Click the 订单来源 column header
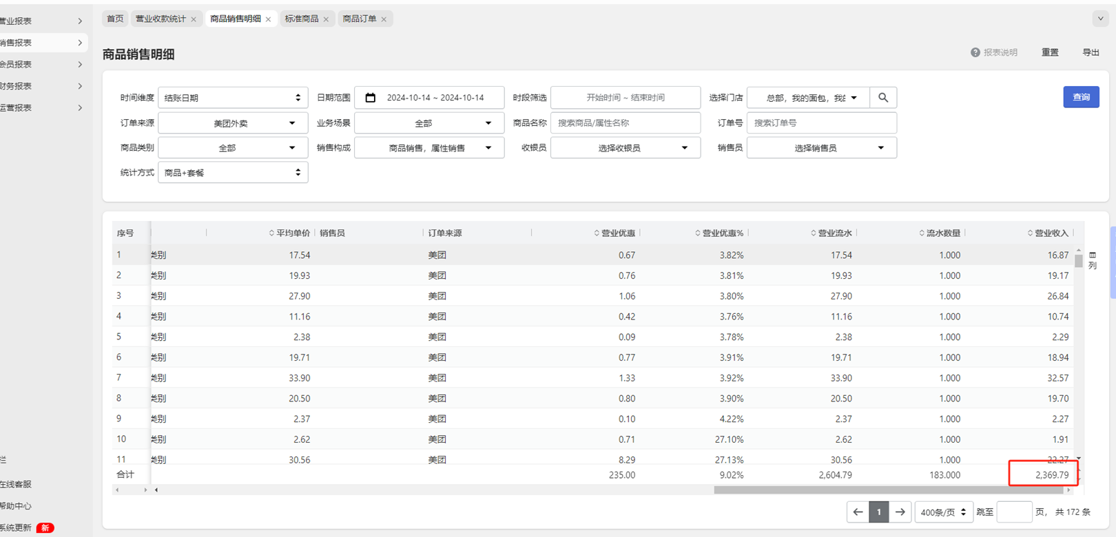 click(x=445, y=233)
